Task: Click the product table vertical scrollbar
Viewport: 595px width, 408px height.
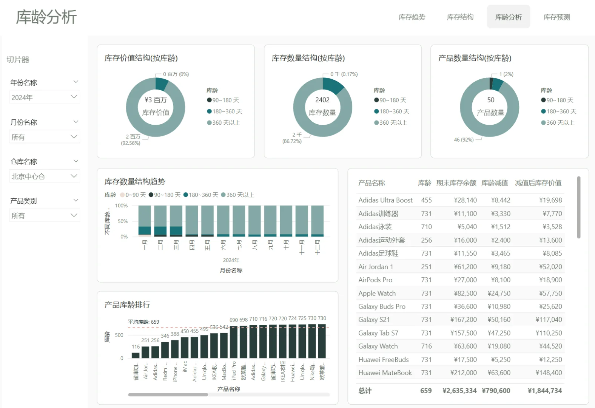Action: [578, 207]
